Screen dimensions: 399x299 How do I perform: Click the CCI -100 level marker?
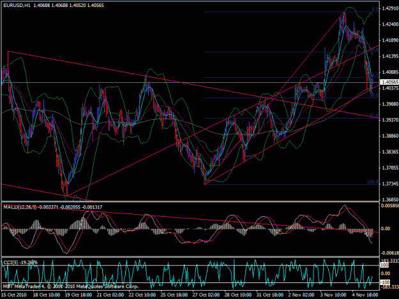(x=385, y=282)
